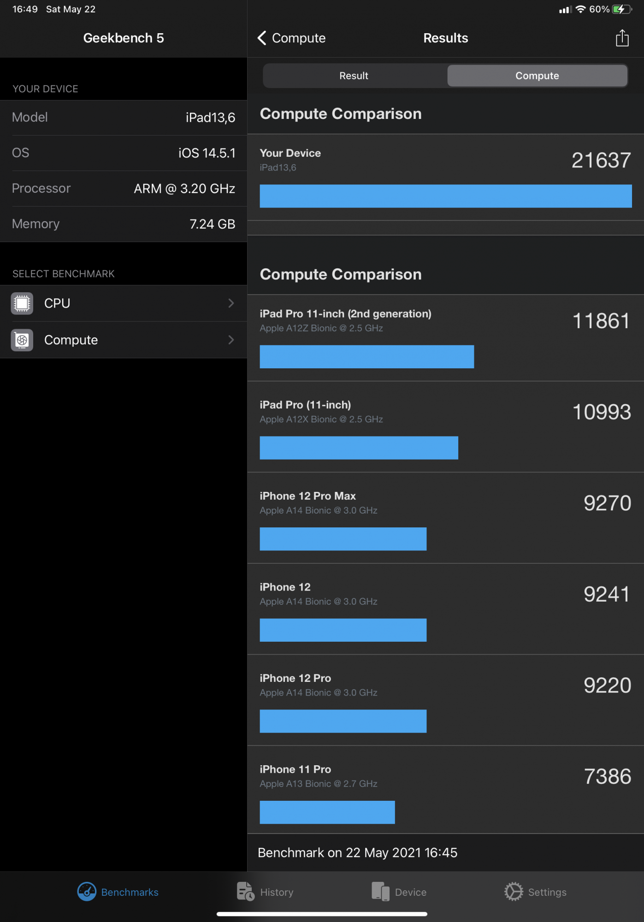Tap the iPhone 11 Pro score bar
The width and height of the screenshot is (644, 922).
(327, 812)
